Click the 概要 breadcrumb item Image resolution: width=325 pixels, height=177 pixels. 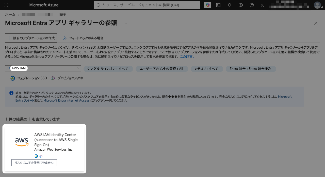tap(63, 15)
